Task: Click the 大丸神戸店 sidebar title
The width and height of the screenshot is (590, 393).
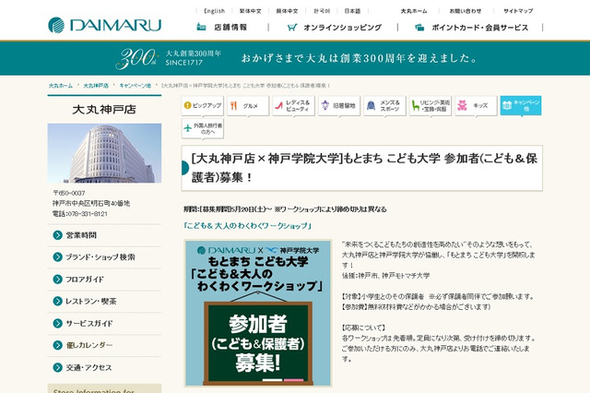Action: click(104, 110)
